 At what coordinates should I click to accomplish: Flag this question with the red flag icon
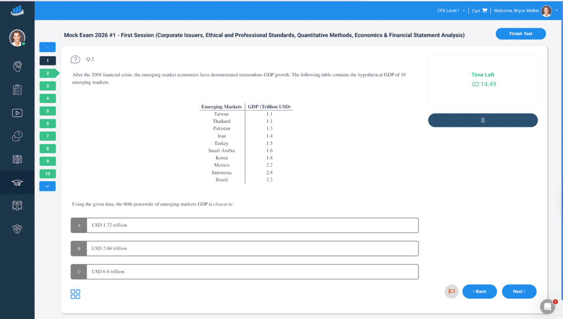pos(451,291)
